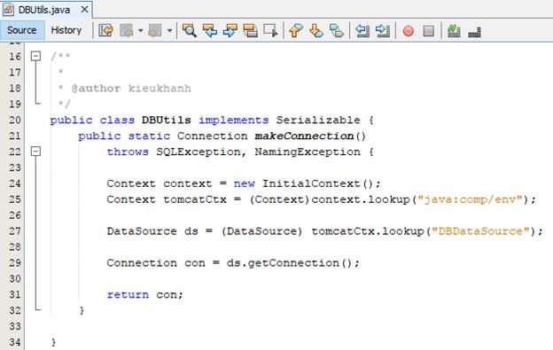This screenshot has height=350, width=553.
Task: Click the "implements" keyword on line 20
Action: click(233, 121)
